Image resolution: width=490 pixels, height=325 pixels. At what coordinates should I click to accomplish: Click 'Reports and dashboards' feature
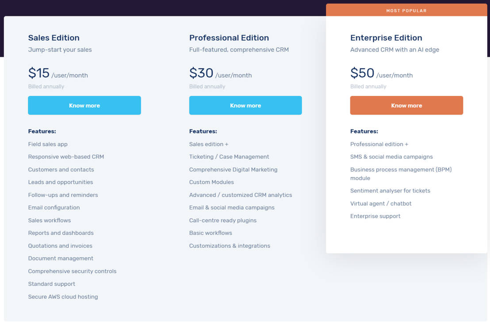tap(61, 233)
